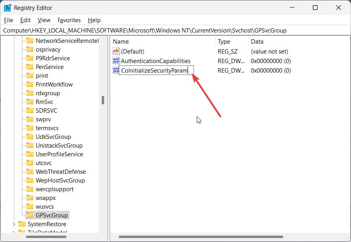This screenshot has width=351, height=242.
Task: Click the UnistackSvcGroup folder icon
Action: click(x=29, y=145)
